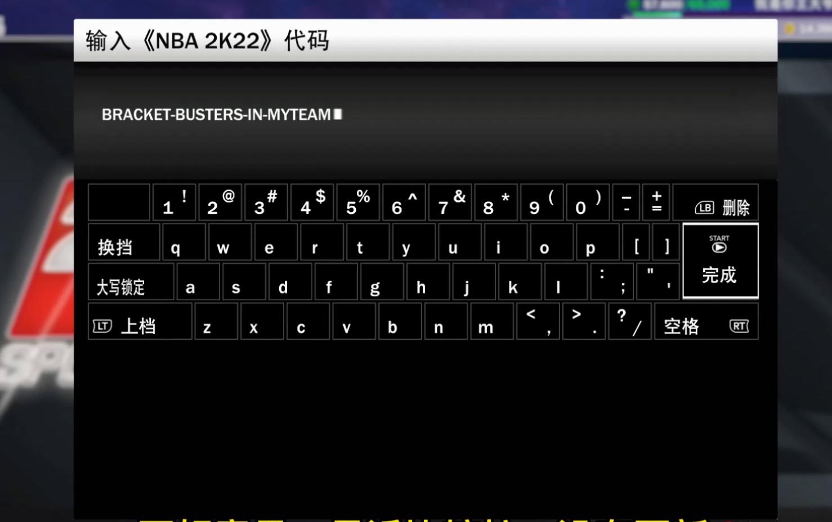
Task: Tap the minus/underscore key
Action: pyautogui.click(x=626, y=202)
